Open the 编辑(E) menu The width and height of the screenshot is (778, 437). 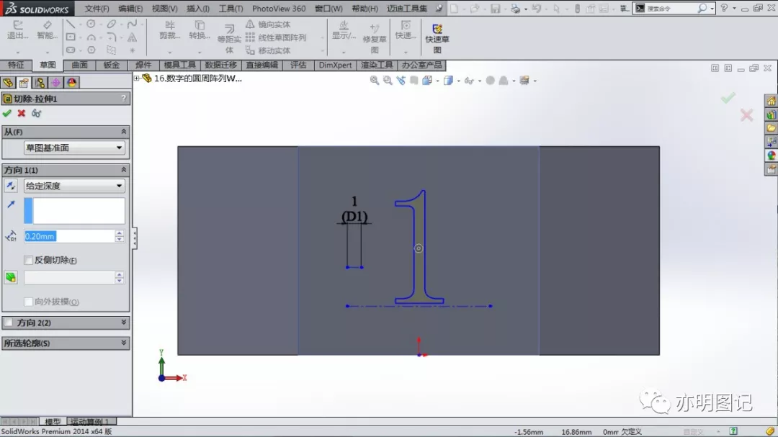[x=130, y=9]
